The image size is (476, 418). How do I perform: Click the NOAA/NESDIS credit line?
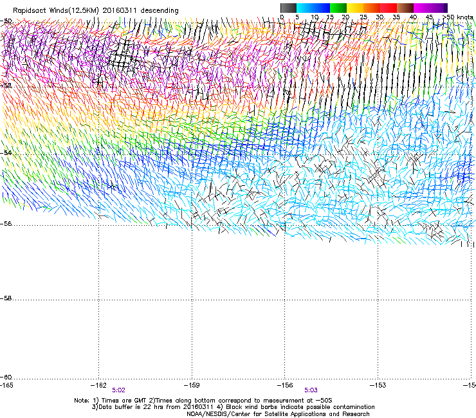pos(278,414)
